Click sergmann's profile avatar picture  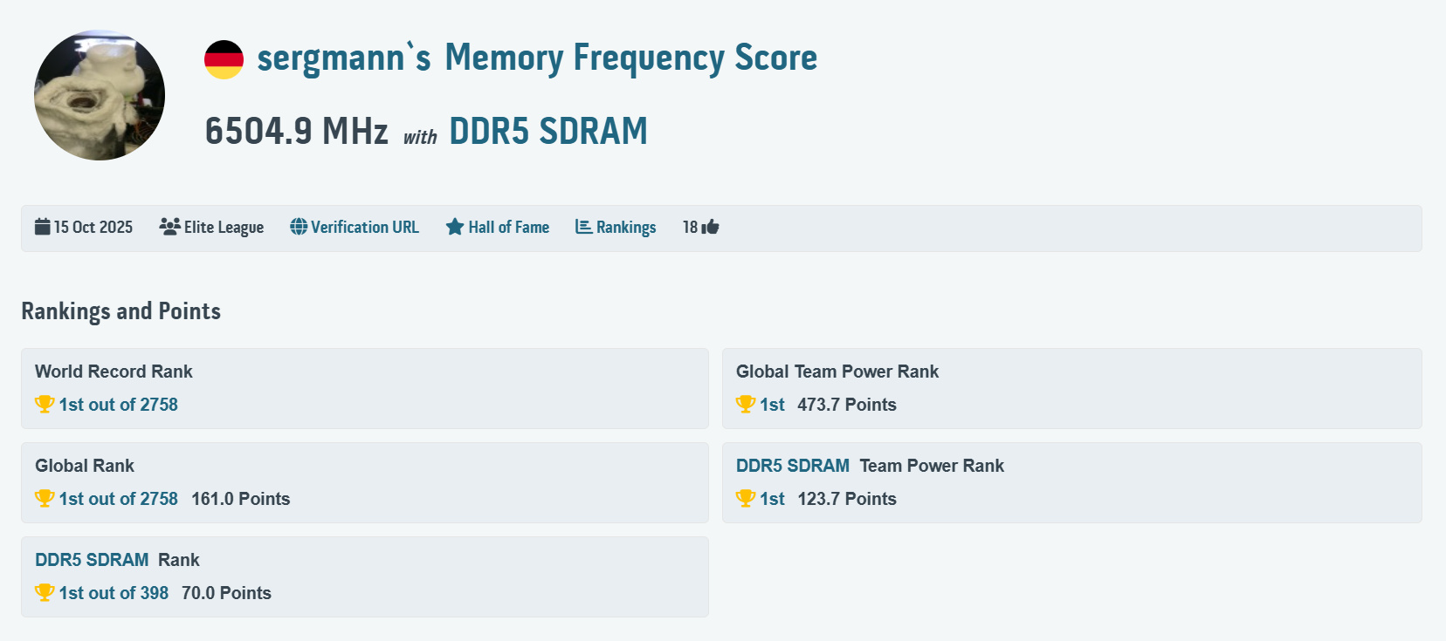tap(100, 95)
